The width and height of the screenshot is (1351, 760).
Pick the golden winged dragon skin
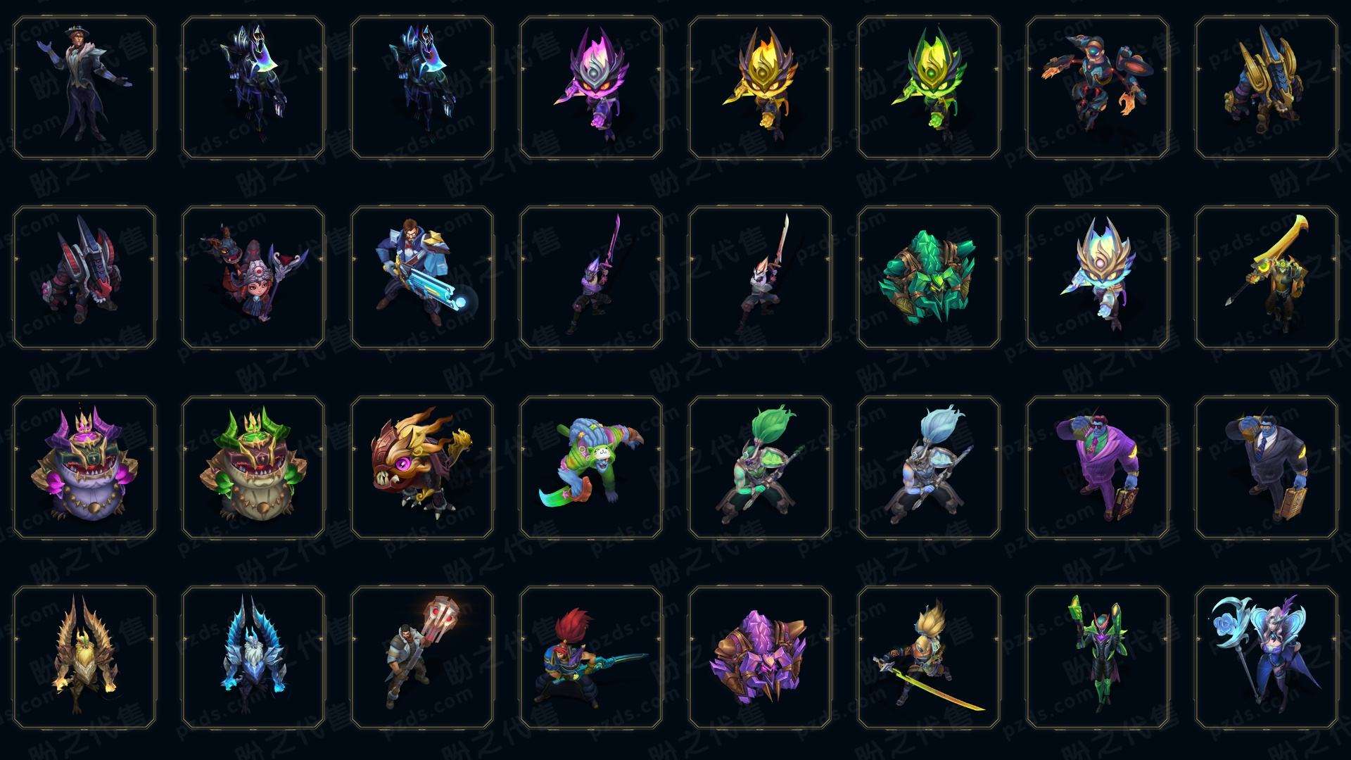(84, 657)
